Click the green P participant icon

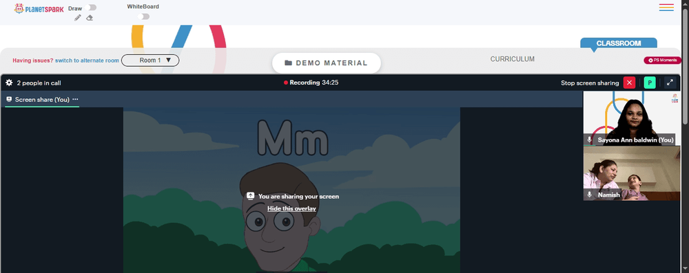pos(650,83)
